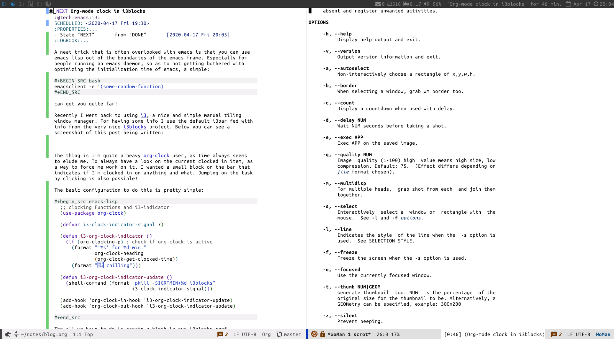Click the ~/notes/blog.org buffer name in mode line

point(44,334)
